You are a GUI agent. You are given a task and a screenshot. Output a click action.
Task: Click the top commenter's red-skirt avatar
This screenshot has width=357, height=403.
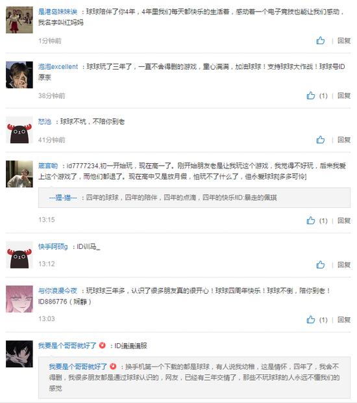coord(19,19)
